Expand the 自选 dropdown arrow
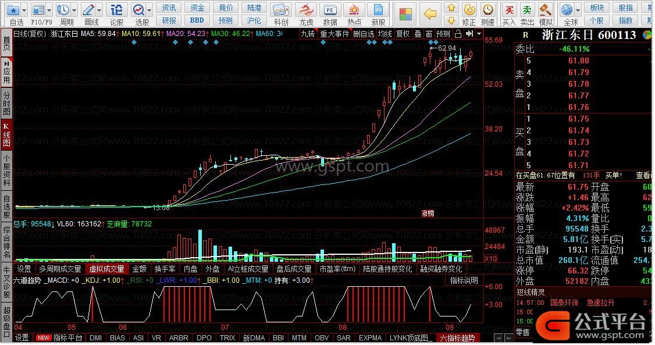655x345 pixels. (x=24, y=10)
